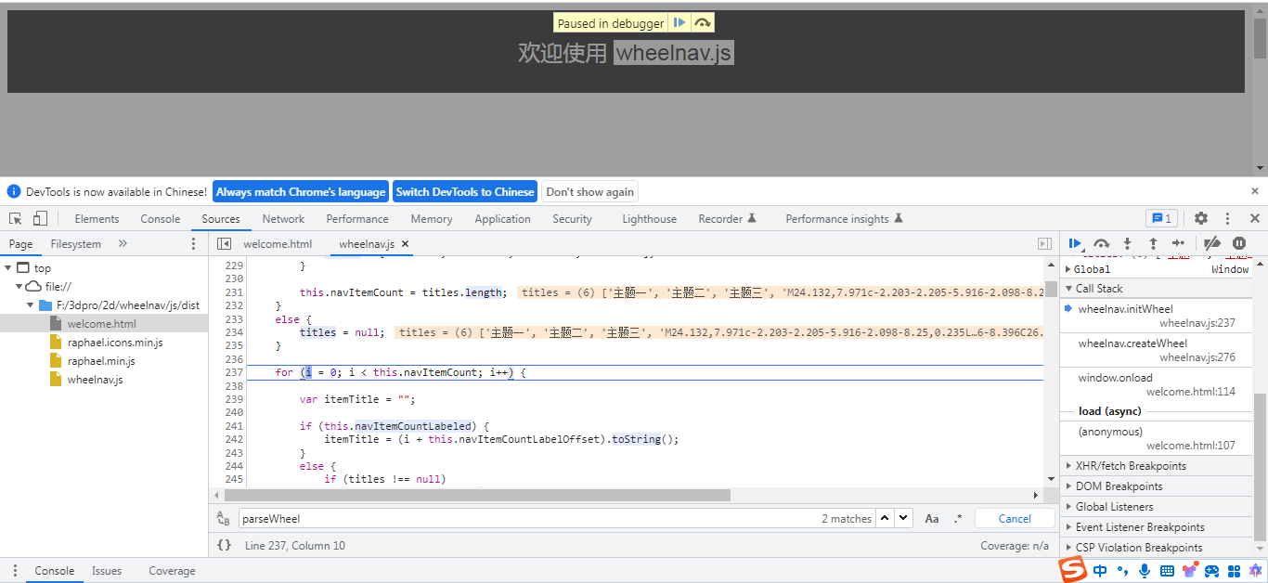Viewport: 1268px width, 583px height.
Task: Click Don't show again
Action: (x=590, y=192)
